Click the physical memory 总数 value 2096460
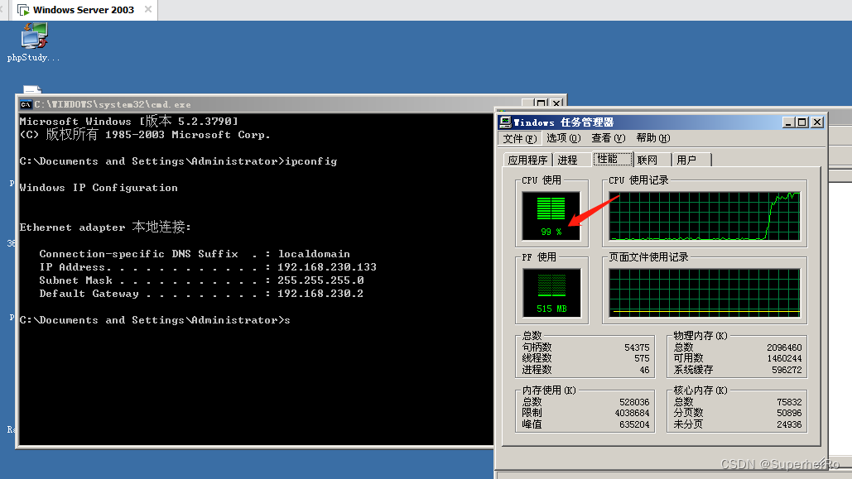The height and width of the screenshot is (479, 852). coord(784,347)
